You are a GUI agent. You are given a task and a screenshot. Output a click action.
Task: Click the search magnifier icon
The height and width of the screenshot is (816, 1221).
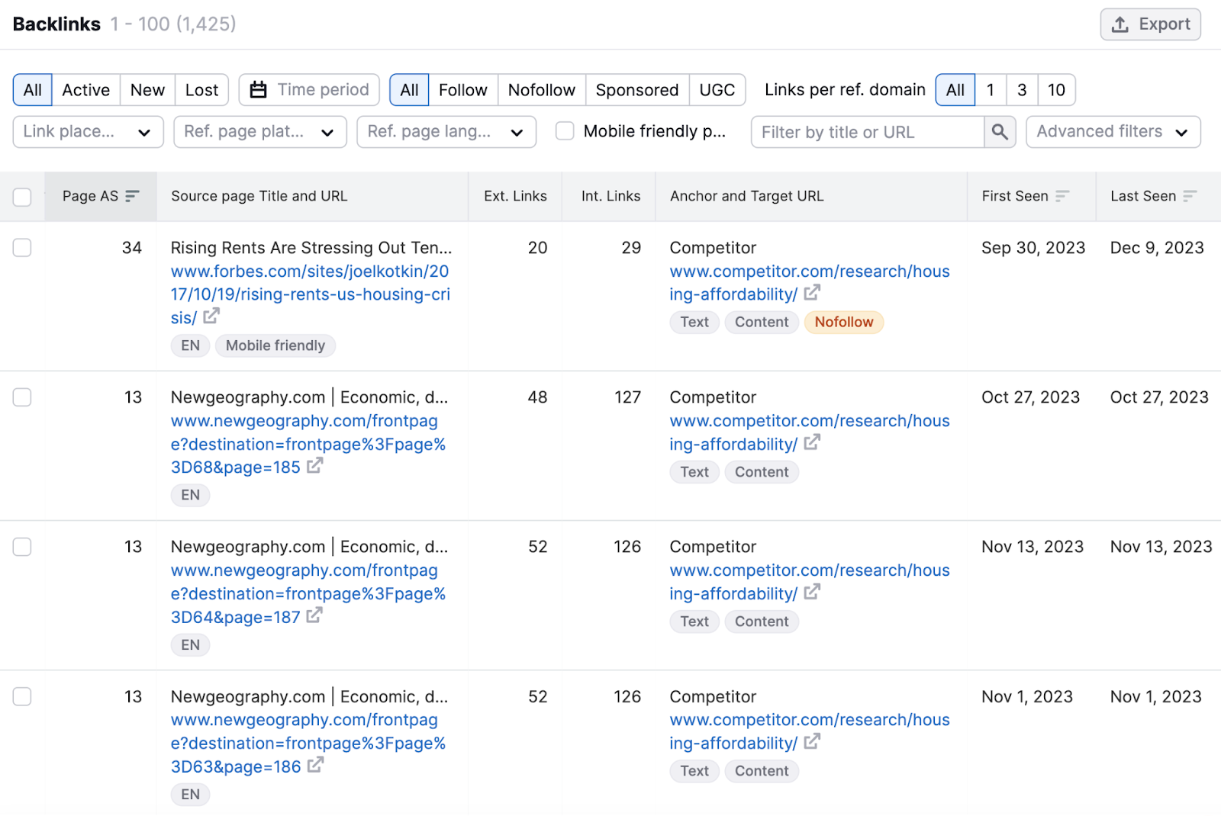999,131
